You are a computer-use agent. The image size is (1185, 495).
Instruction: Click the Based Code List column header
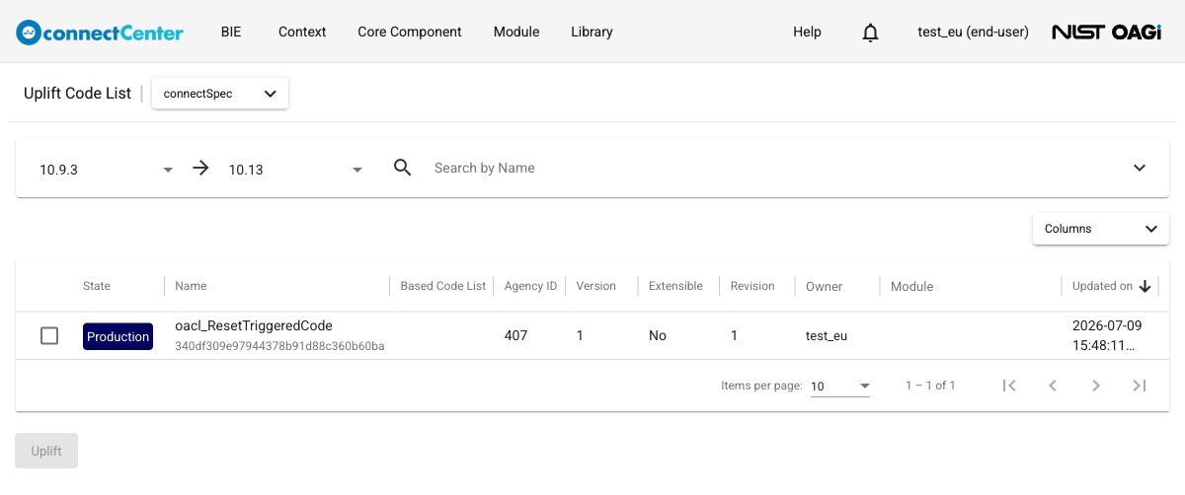[443, 286]
